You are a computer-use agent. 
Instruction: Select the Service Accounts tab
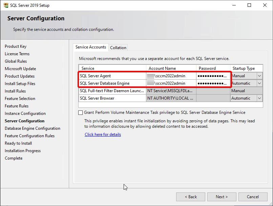[x=91, y=47]
